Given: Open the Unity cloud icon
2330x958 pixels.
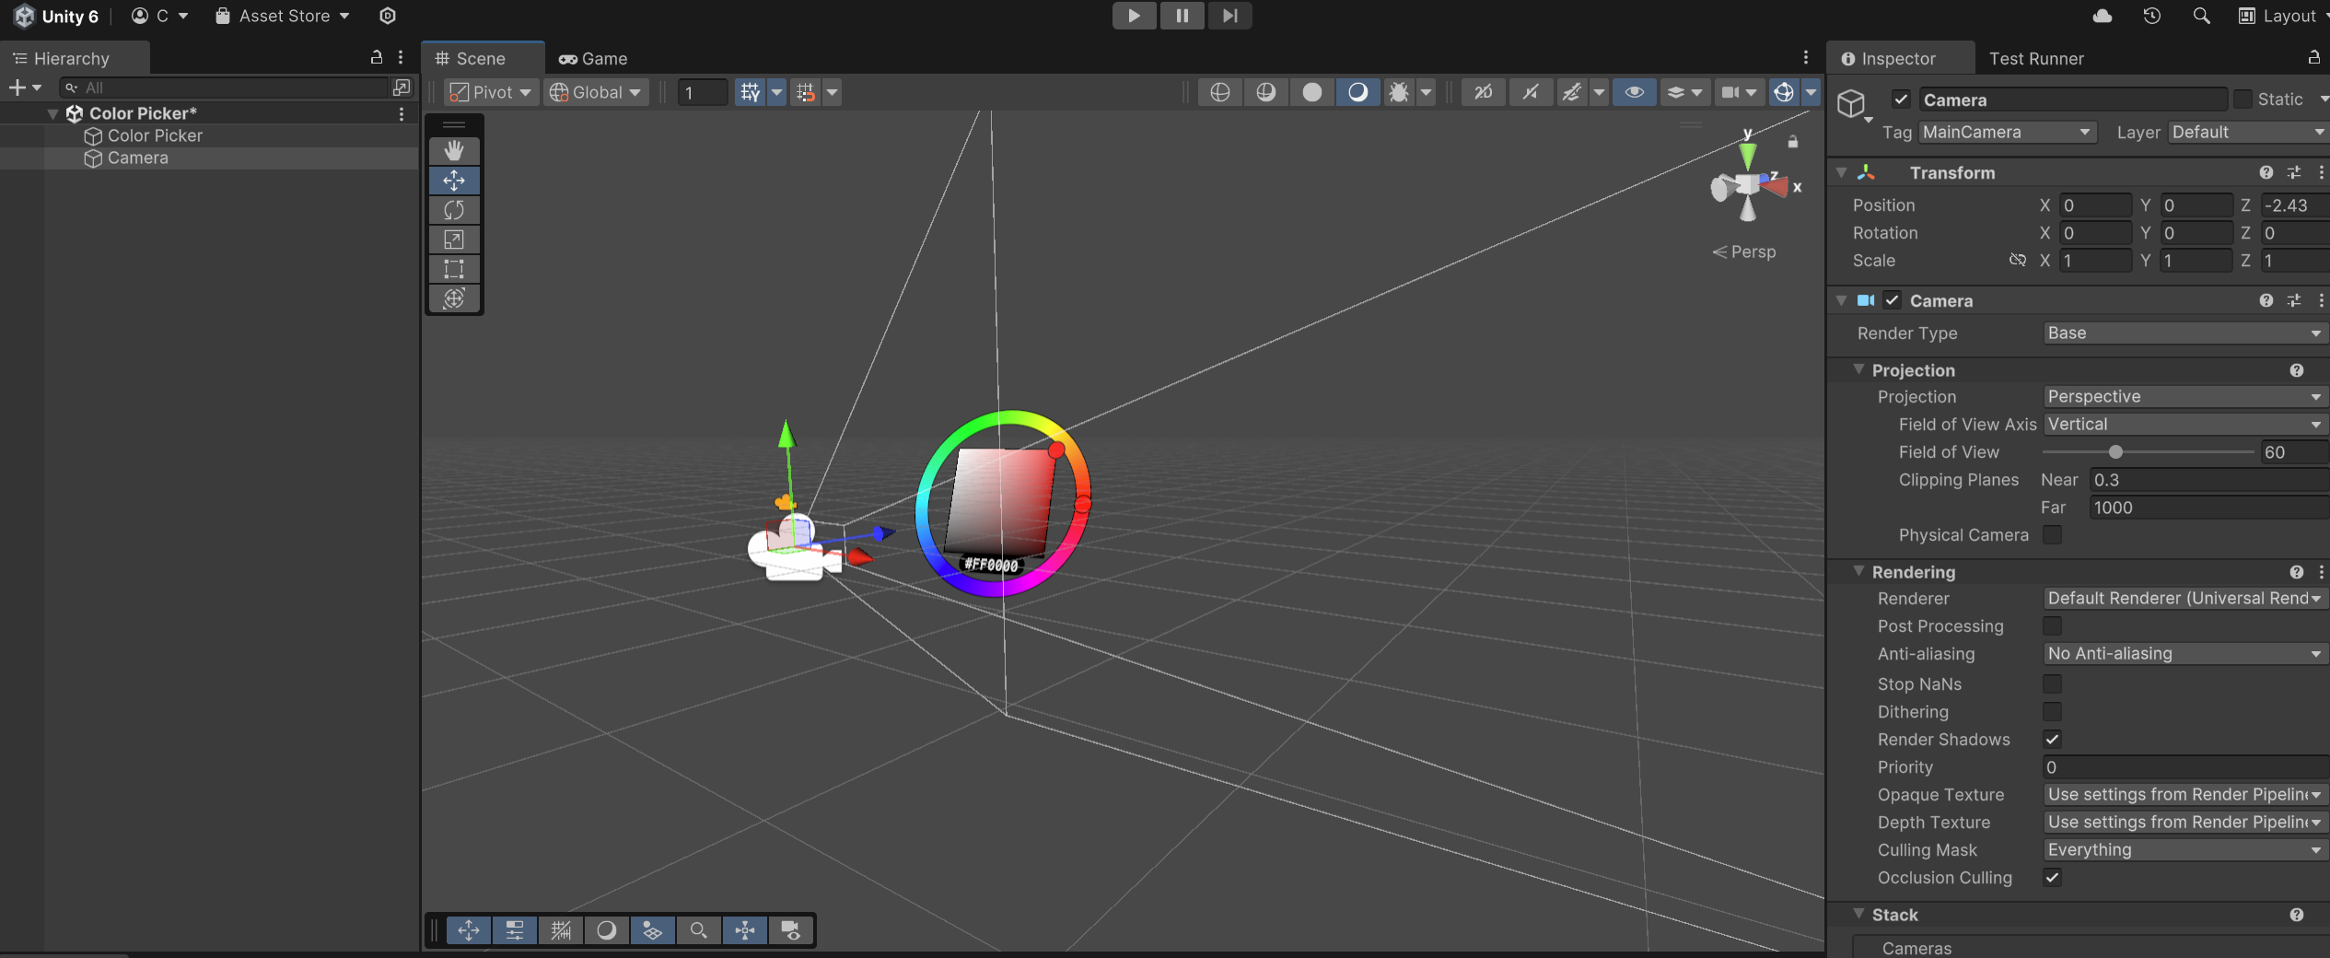Looking at the screenshot, I should pos(2103,16).
